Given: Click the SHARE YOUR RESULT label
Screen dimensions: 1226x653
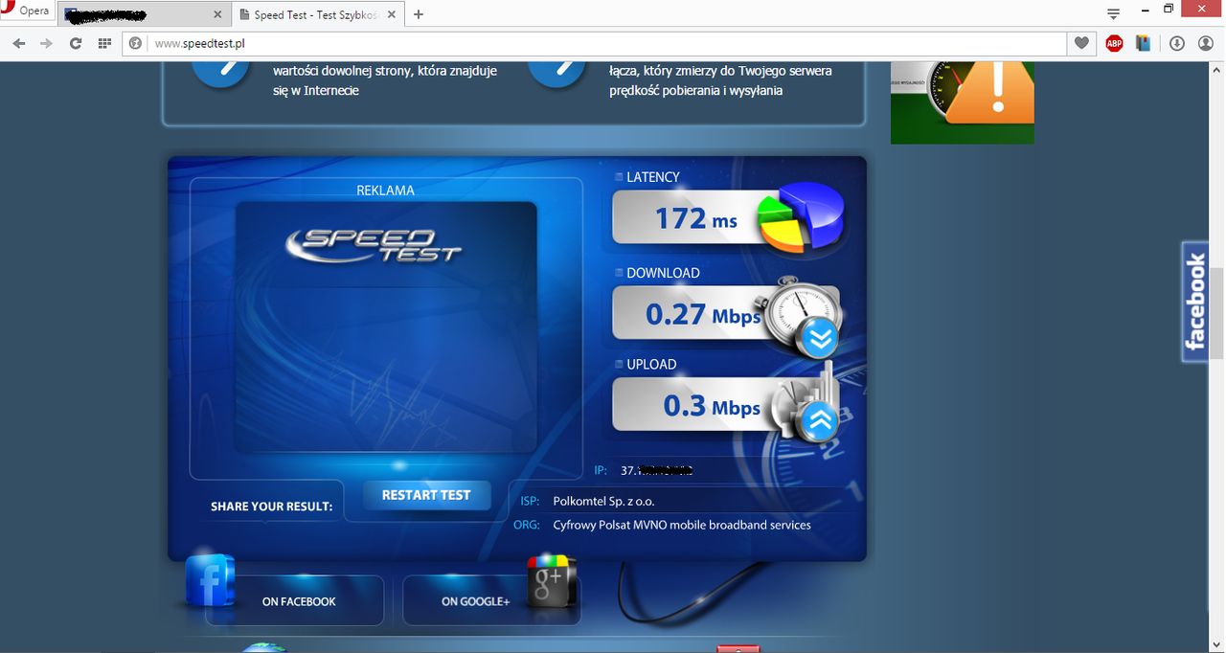Looking at the screenshot, I should (x=272, y=507).
